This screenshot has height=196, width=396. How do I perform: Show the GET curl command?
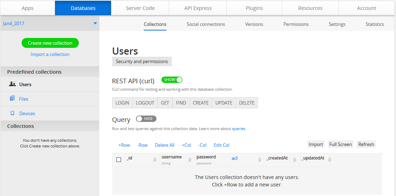[165, 103]
